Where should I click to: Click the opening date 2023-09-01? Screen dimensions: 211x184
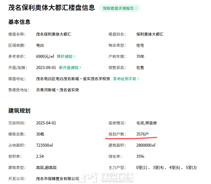coord(46,68)
